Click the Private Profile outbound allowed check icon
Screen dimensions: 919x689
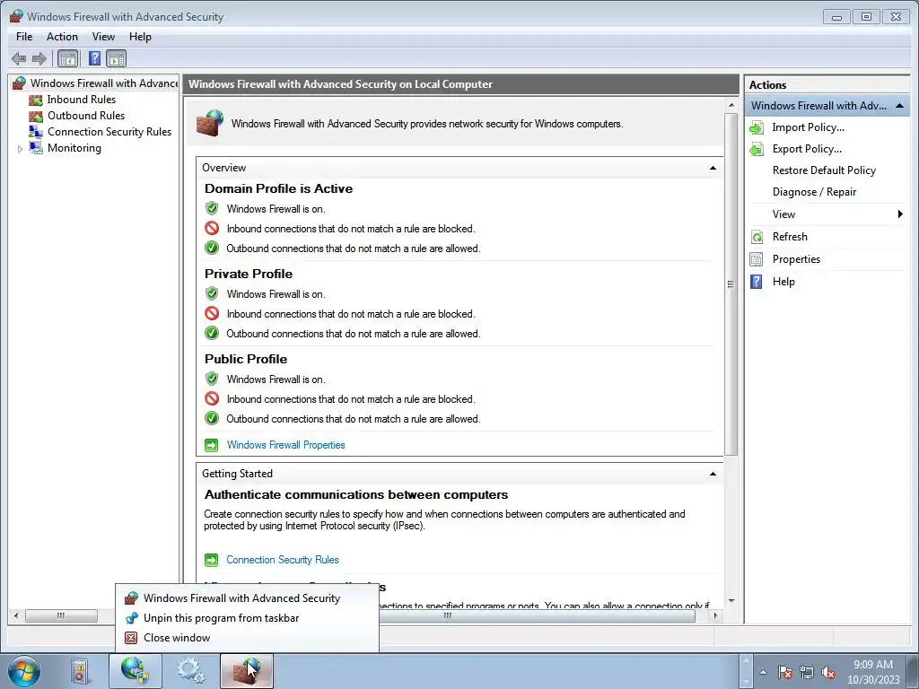[212, 334]
